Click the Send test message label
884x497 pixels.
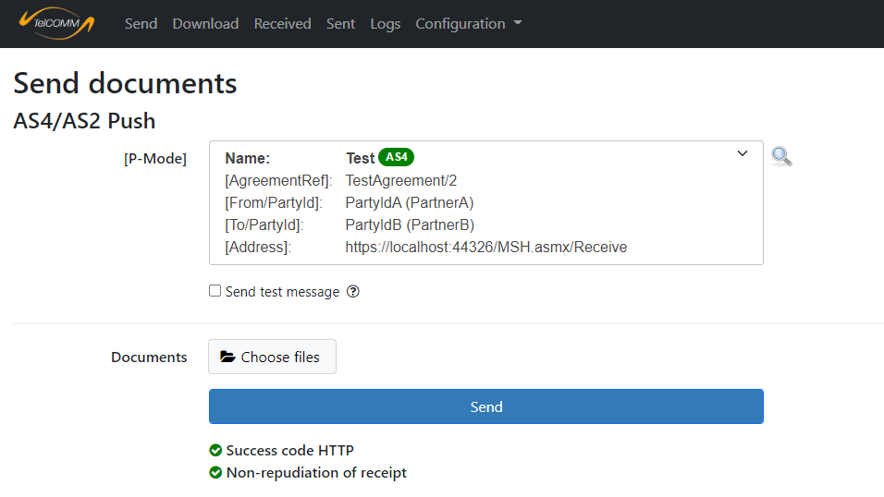pyautogui.click(x=282, y=292)
